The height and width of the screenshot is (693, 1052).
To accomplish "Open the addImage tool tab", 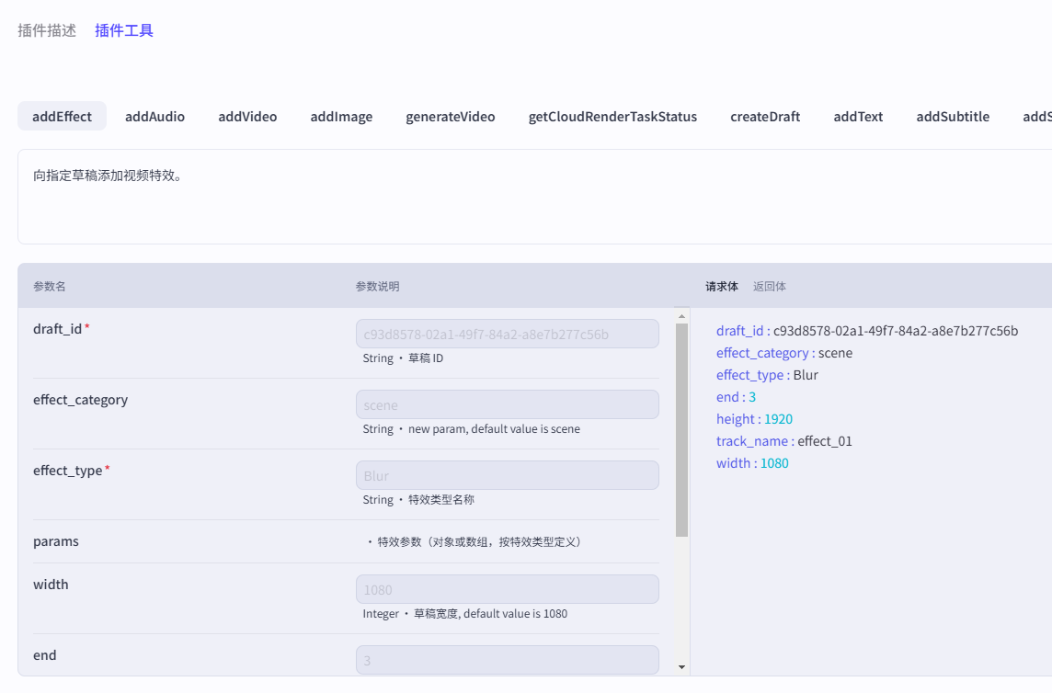I will pos(341,117).
